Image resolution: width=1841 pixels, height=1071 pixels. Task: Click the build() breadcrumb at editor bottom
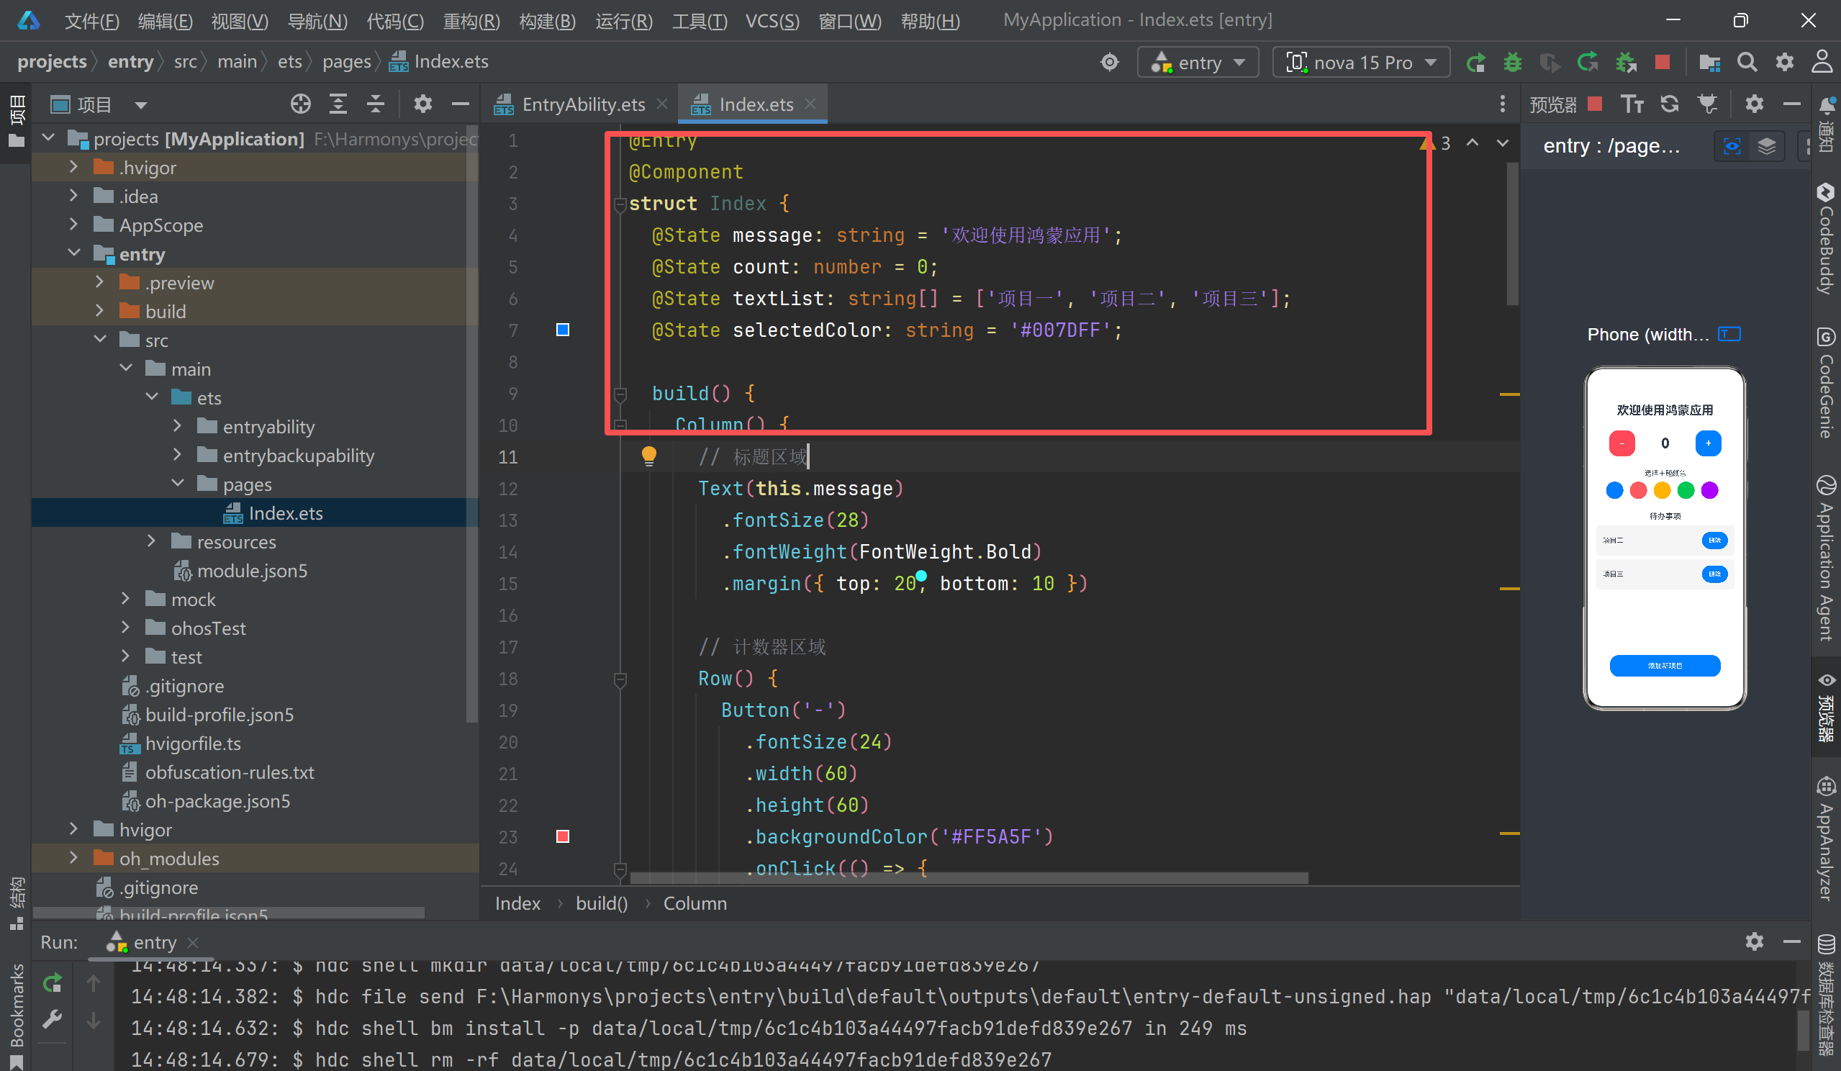[601, 904]
